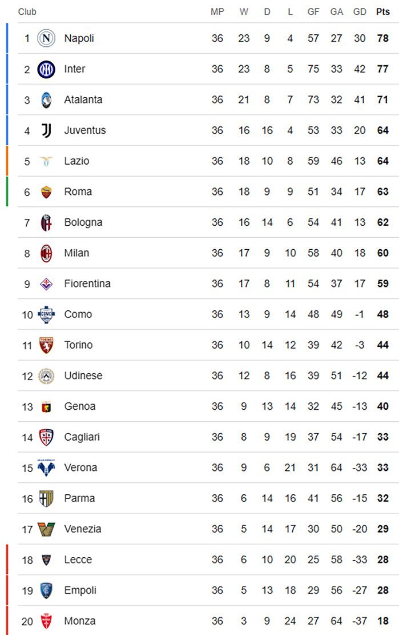Screen dimensions: 399x635
Task: Select the Venezia team name
Action: pyautogui.click(x=82, y=529)
